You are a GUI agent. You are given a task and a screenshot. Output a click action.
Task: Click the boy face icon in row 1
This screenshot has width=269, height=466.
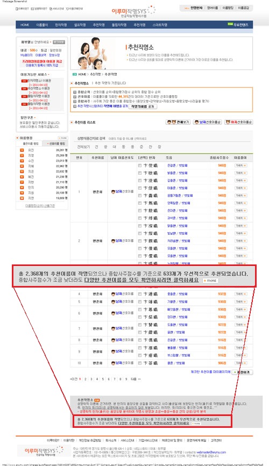pos(113,192)
